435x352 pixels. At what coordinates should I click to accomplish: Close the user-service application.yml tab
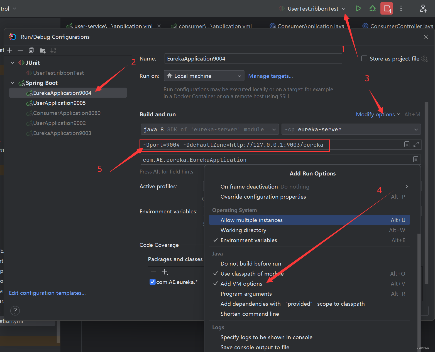(159, 26)
